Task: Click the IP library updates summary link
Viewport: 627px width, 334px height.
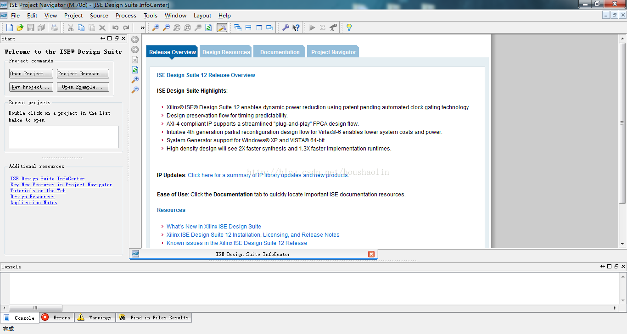Action: pyautogui.click(x=268, y=175)
